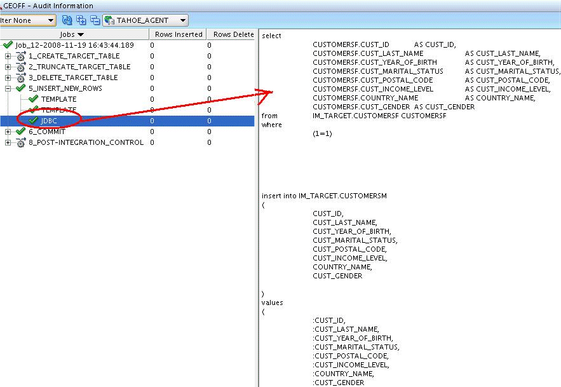Select the first TEMPLATE step
Image resolution: width=561 pixels, height=387 pixels.
click(58, 99)
